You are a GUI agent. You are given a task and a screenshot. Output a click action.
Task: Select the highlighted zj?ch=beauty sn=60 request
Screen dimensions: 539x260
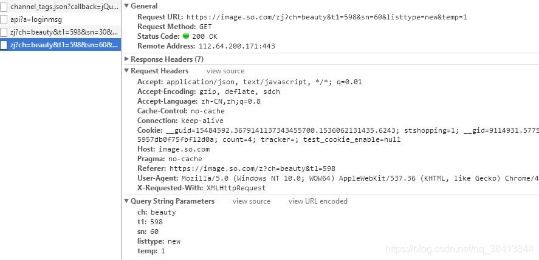(x=61, y=45)
